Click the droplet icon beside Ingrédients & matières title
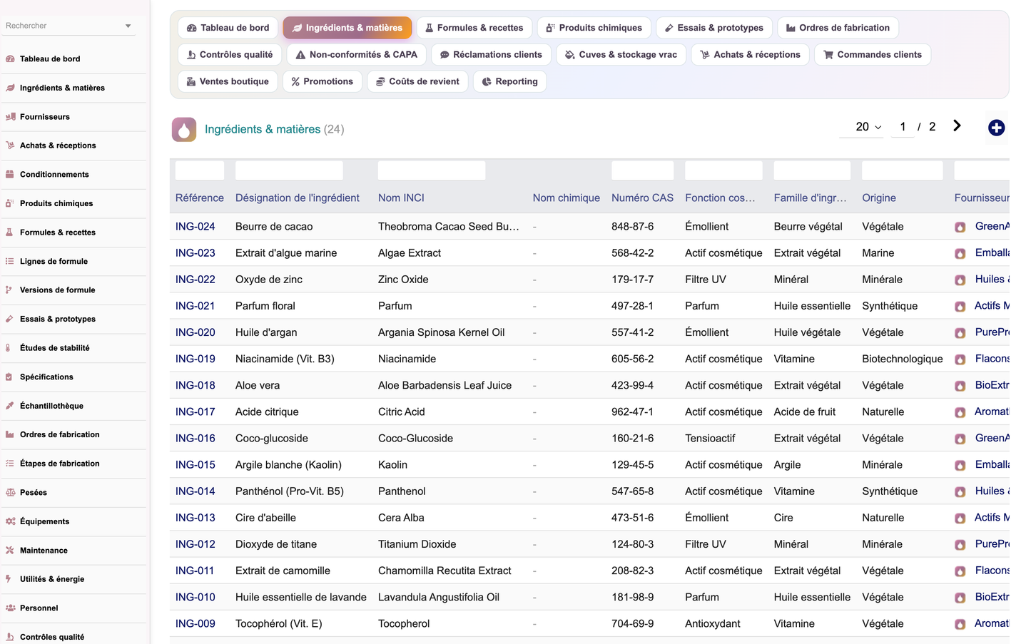 tap(184, 129)
